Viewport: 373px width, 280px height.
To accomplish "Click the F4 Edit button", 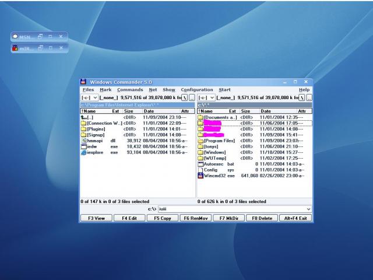I will (x=129, y=218).
